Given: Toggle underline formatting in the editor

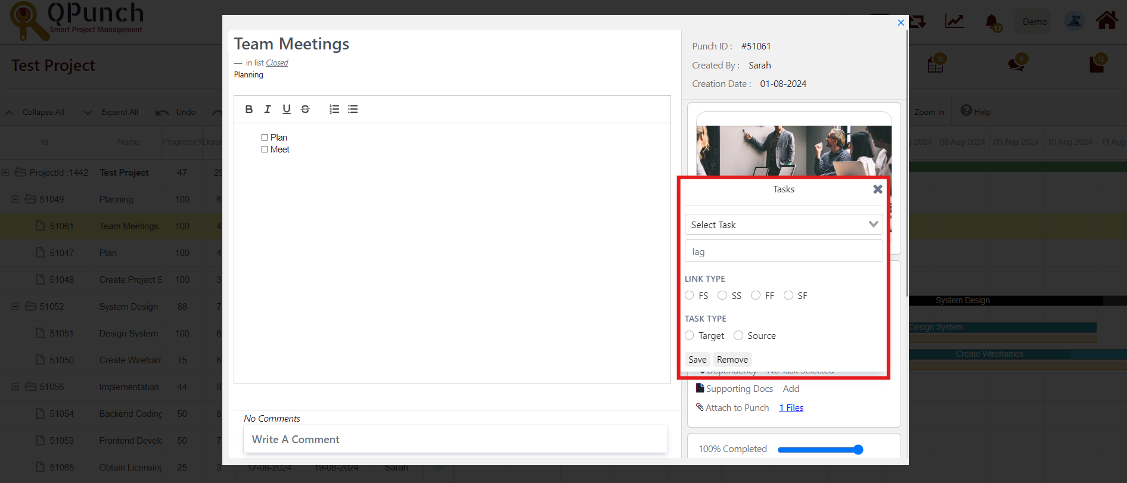Looking at the screenshot, I should pos(287,109).
